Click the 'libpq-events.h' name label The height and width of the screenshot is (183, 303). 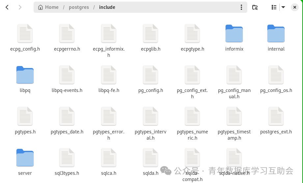point(67,90)
